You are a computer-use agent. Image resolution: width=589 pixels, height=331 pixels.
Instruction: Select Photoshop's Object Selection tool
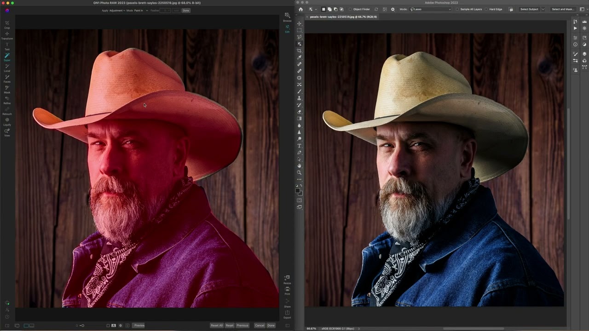pos(299,44)
